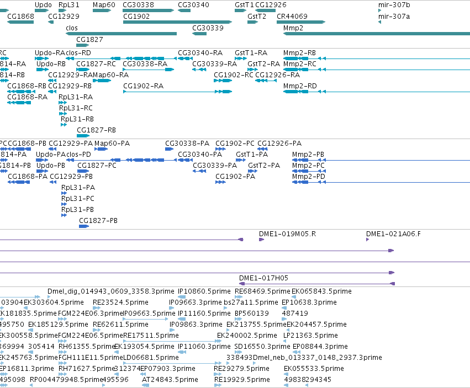Open the Mmp2-PB protein label

[308, 155]
